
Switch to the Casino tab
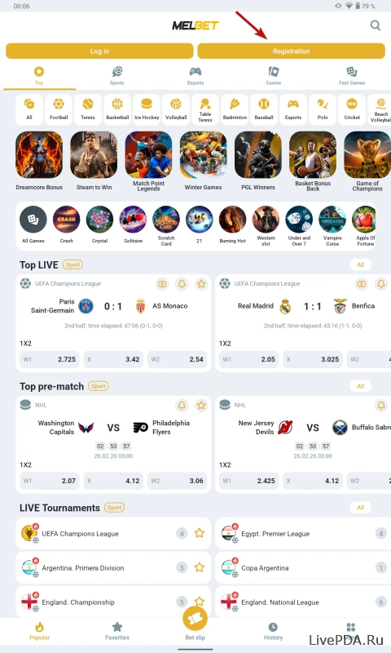[274, 76]
